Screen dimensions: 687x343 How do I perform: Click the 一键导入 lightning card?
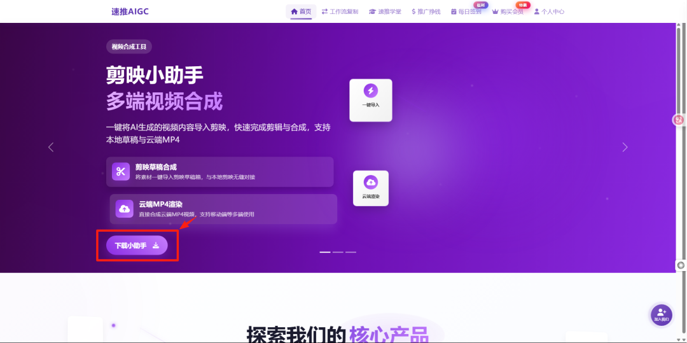[371, 100]
